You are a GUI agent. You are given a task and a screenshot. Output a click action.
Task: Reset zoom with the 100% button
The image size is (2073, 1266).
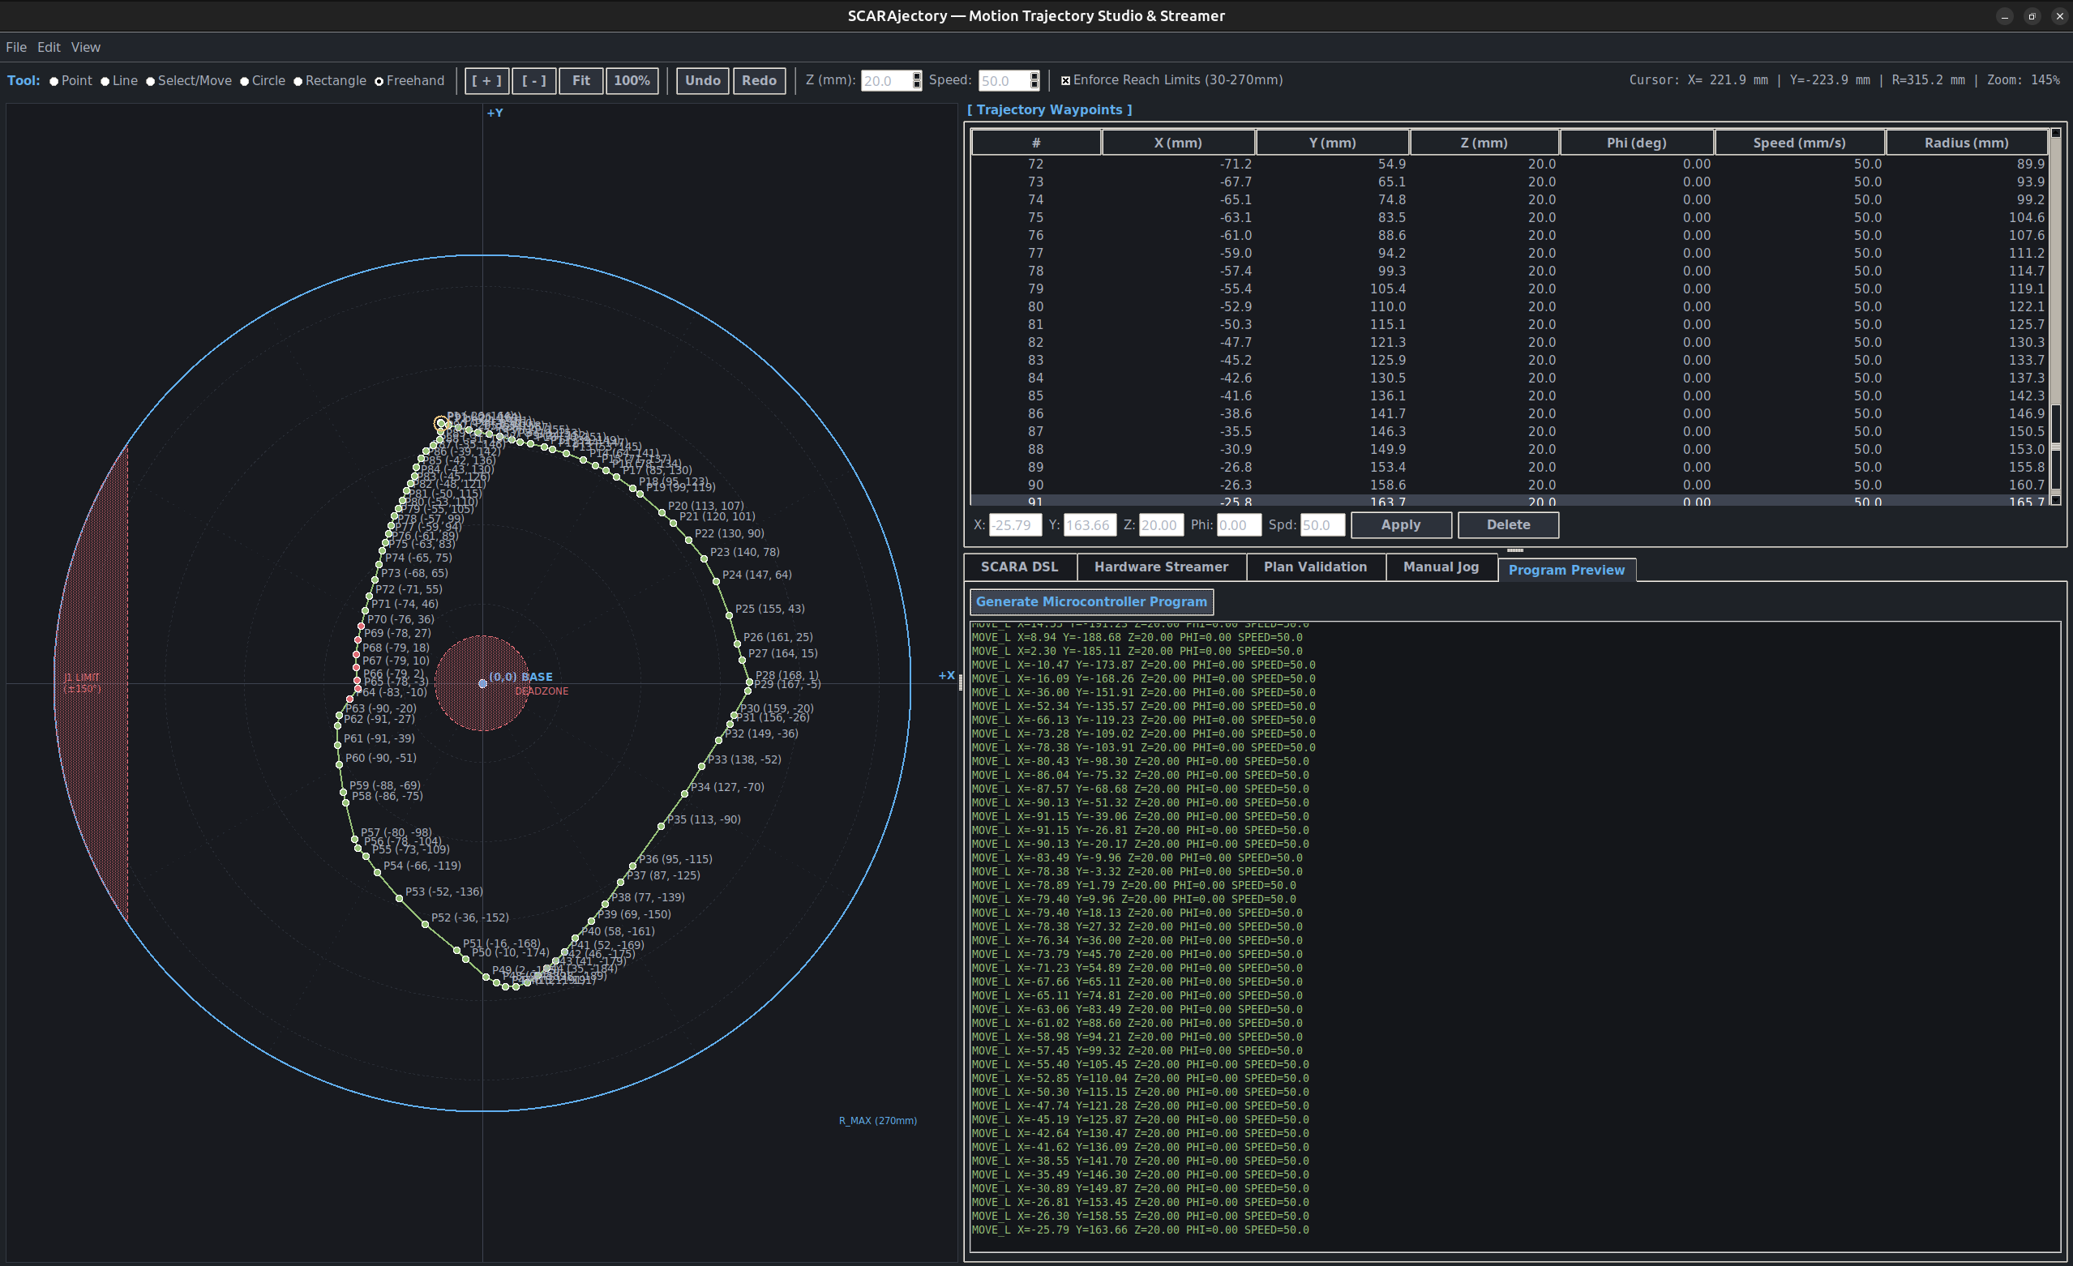point(632,81)
